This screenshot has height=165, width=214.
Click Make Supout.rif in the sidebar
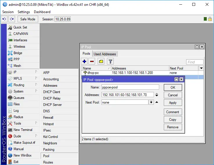coord(23,143)
